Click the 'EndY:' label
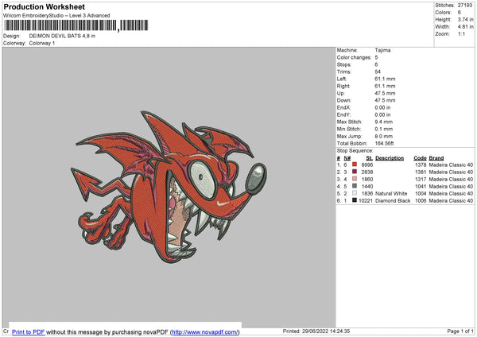 coord(343,114)
